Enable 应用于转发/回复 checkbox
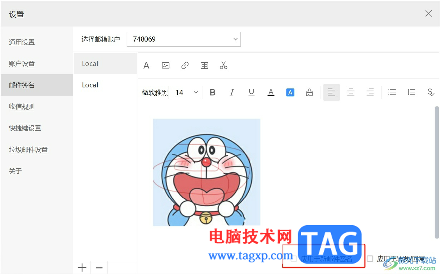Viewport: 440px width, 274px height. coord(370,259)
